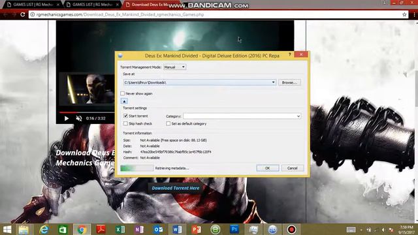Open Adobe Acrobat from the taskbar
Screen dimensions: 418x235
(101, 229)
